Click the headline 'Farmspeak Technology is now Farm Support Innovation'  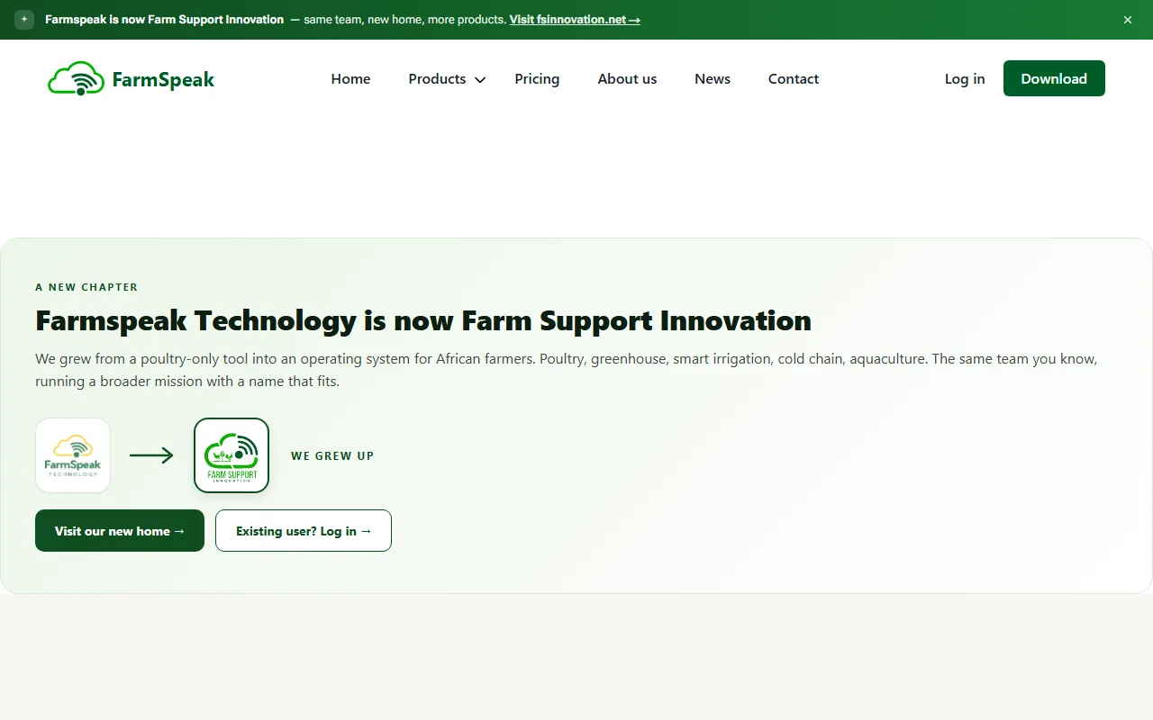pyautogui.click(x=423, y=320)
